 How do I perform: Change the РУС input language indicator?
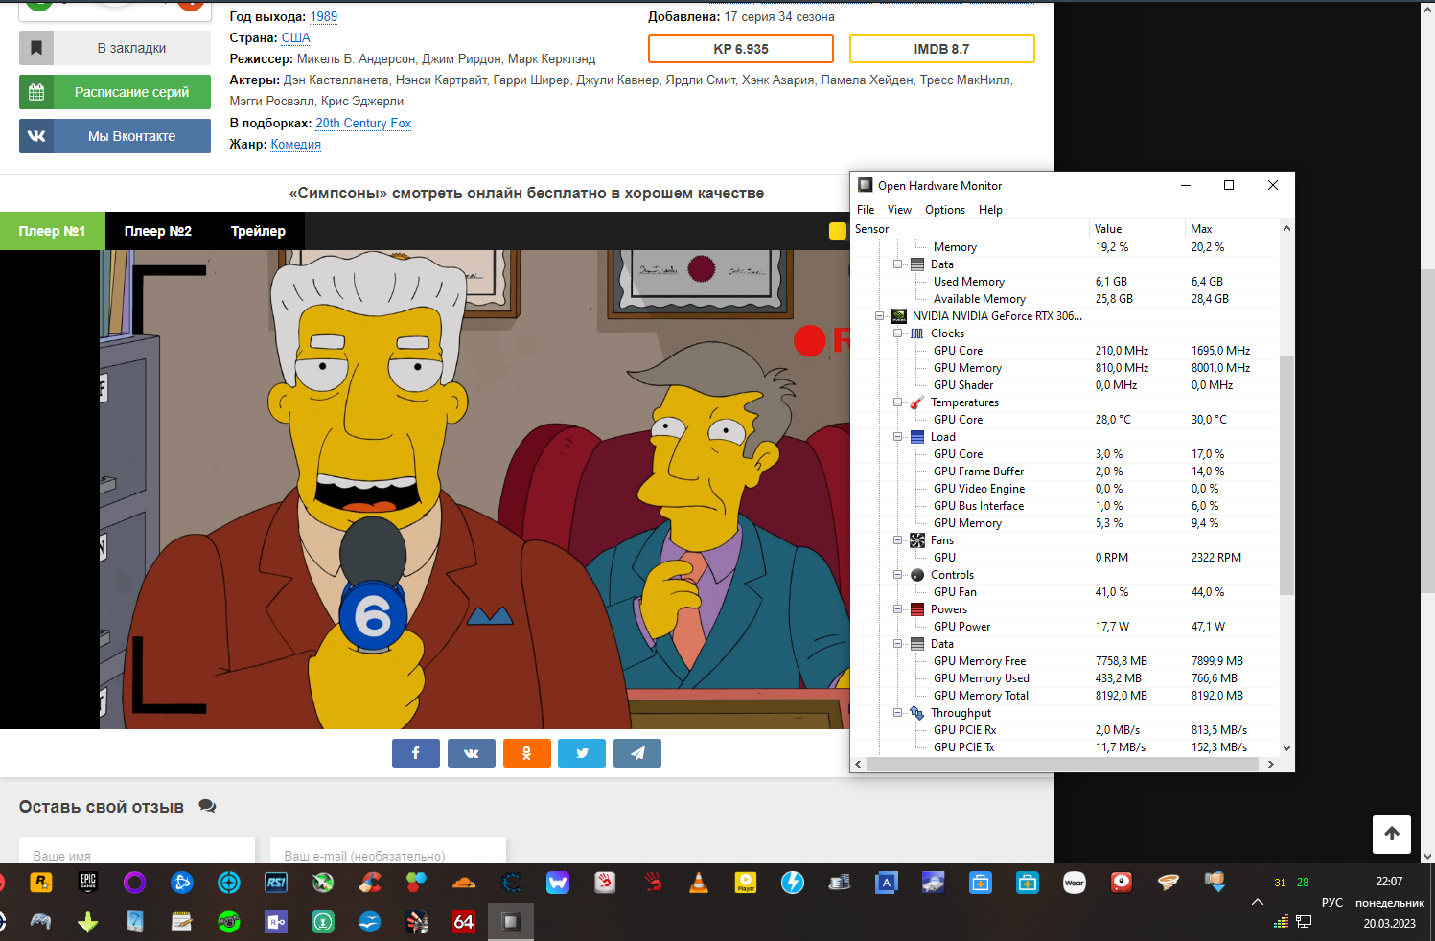tap(1332, 903)
